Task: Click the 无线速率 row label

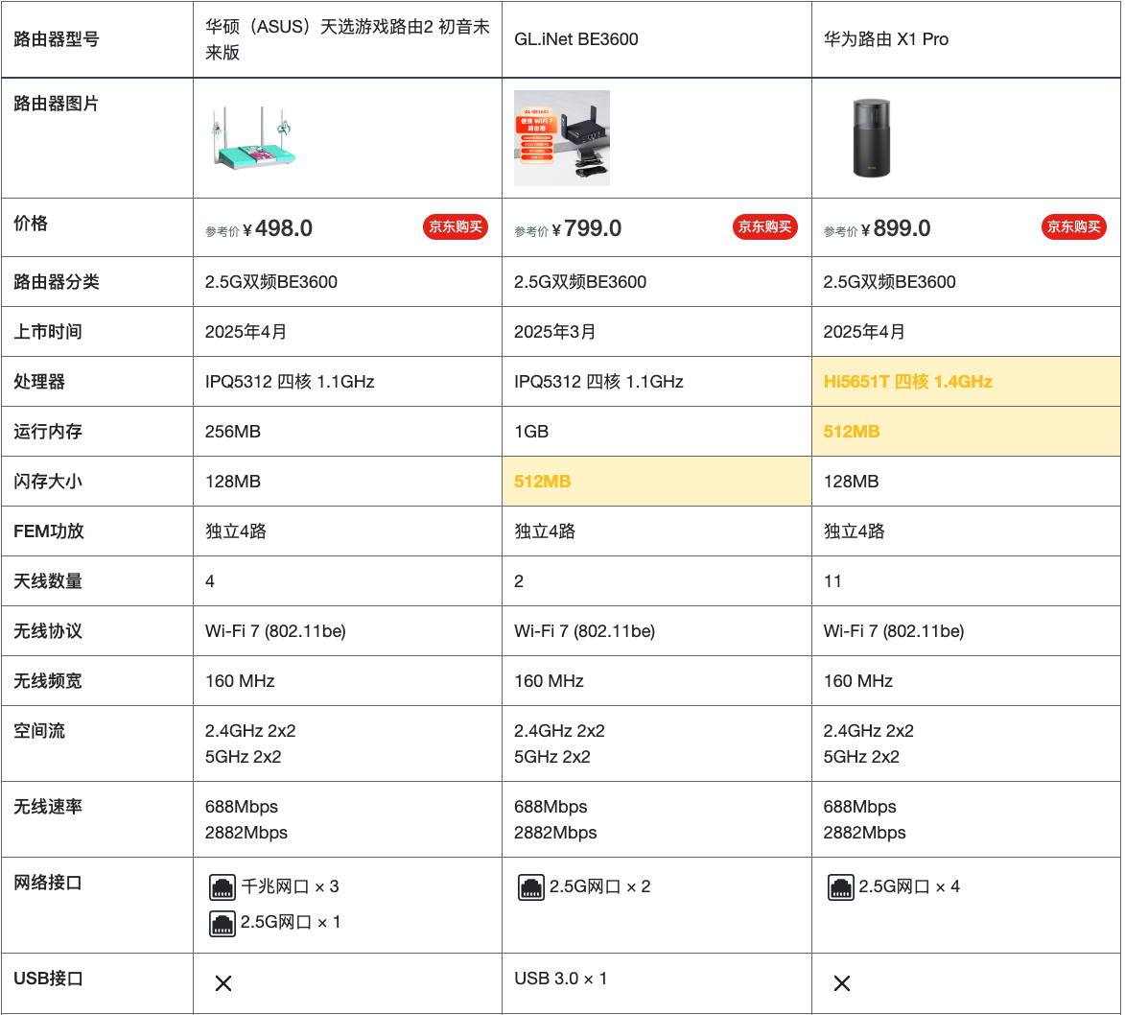Action: pyautogui.click(x=48, y=807)
